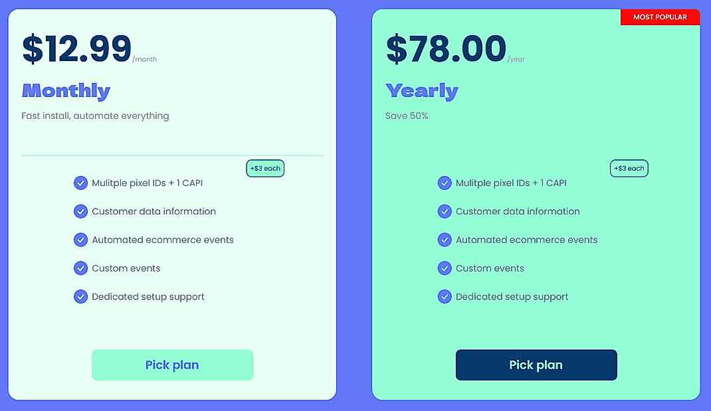This screenshot has height=411, width=711.
Task: Click the Save 50% label on Yearly
Action: point(406,115)
